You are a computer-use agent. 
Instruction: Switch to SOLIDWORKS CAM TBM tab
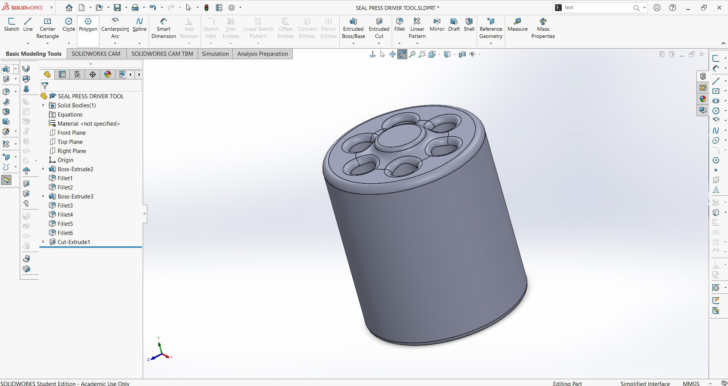coord(162,54)
